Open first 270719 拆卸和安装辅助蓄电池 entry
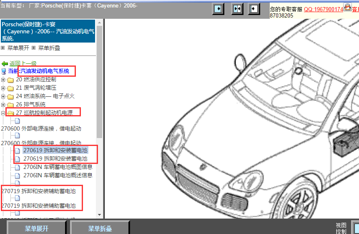The image size is (359, 234). click(38, 191)
